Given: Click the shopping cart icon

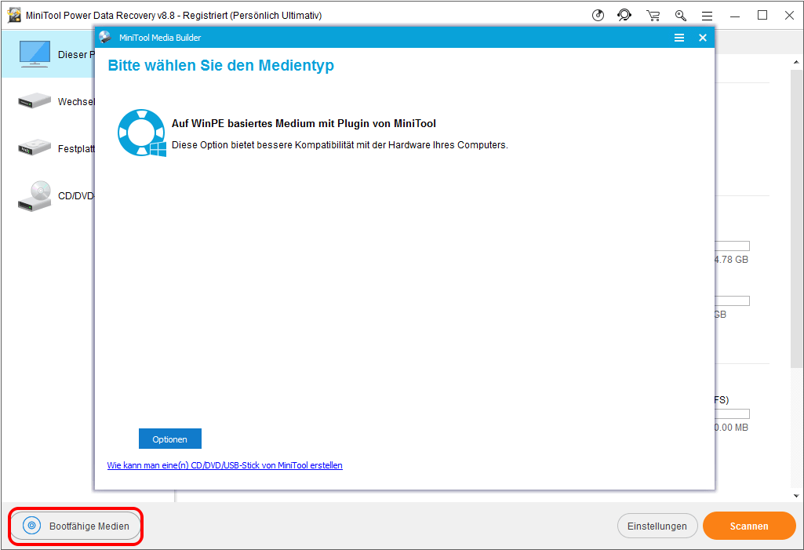Looking at the screenshot, I should [x=653, y=16].
